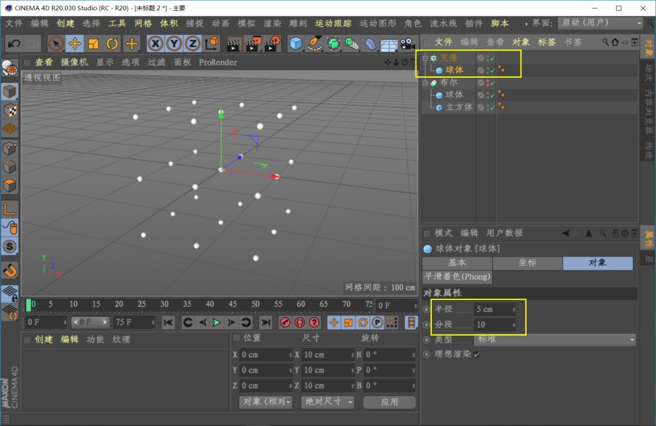
Task: Collapse the 克隆 object tree node
Action: click(425, 58)
